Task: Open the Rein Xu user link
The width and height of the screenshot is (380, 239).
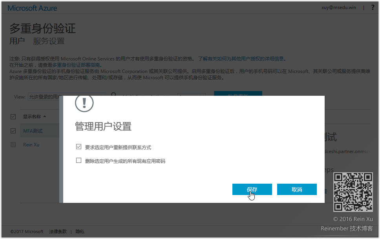Action: click(x=31, y=145)
